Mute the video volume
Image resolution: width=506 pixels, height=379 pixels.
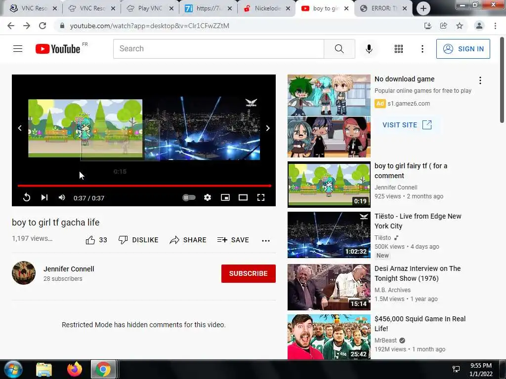(x=62, y=197)
